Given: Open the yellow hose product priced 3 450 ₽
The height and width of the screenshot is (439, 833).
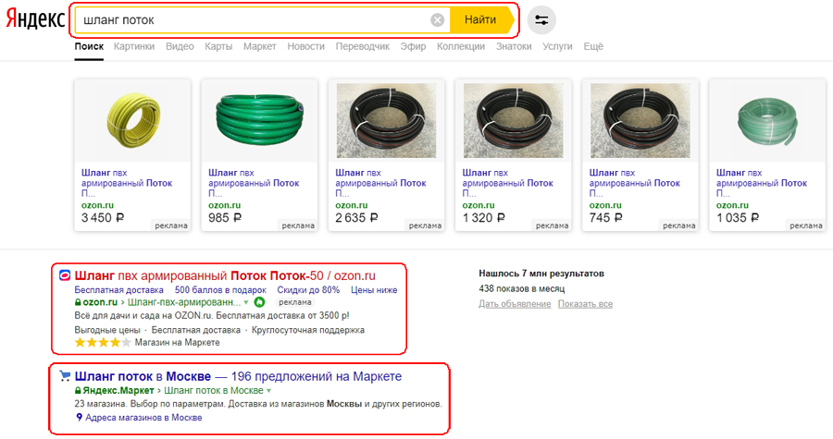Looking at the screenshot, I should [x=132, y=155].
